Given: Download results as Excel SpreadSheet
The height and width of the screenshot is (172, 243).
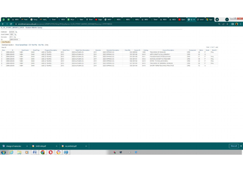Looking at the screenshot, I should click(22, 45).
